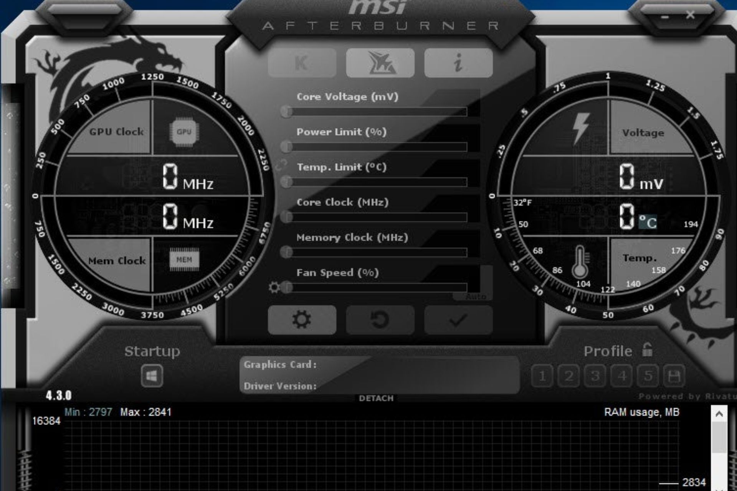737x491 pixels.
Task: Click the Voltage gauge label
Action: [643, 133]
